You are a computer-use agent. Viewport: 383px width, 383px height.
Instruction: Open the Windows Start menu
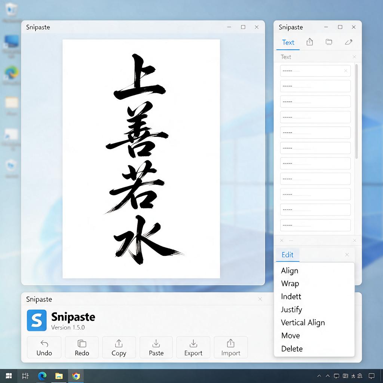coord(9,376)
